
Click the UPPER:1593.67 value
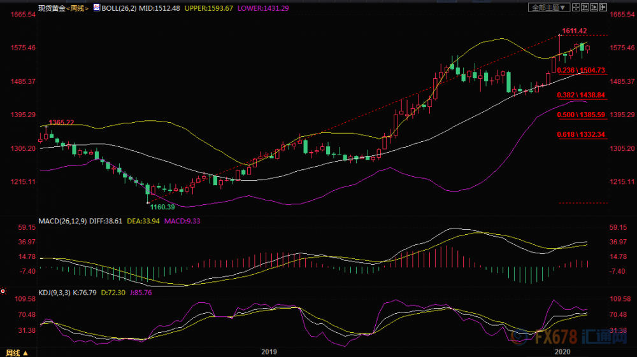209,8
